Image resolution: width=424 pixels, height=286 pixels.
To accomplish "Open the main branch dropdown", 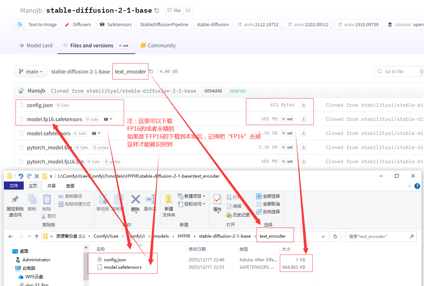I will click(30, 71).
